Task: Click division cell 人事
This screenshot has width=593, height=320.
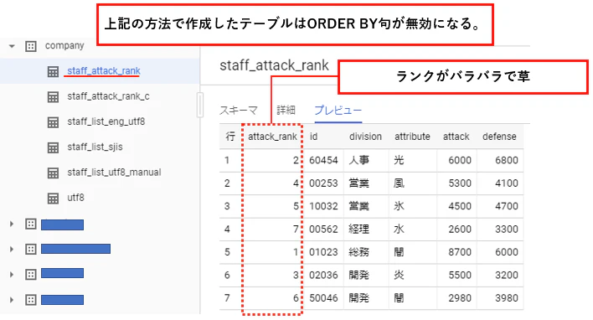Action: (359, 160)
